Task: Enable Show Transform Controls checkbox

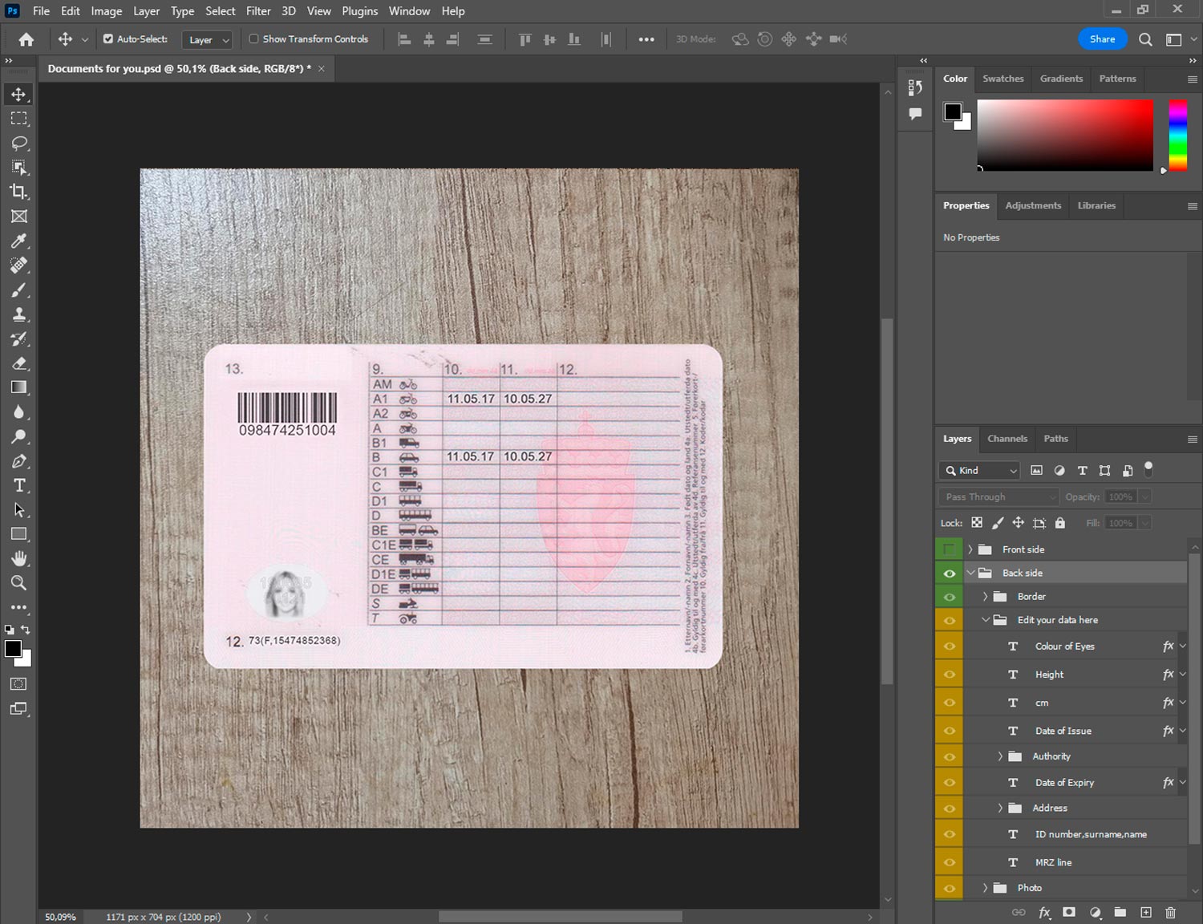Action: (253, 38)
